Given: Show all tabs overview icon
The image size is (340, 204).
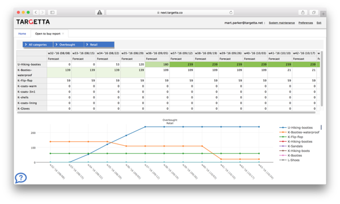Looking at the screenshot, I should (x=313, y=12).
